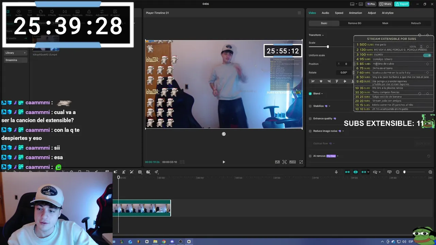Click the Share button
Screen dimensions: 436x245
pyautogui.click(x=385, y=4)
